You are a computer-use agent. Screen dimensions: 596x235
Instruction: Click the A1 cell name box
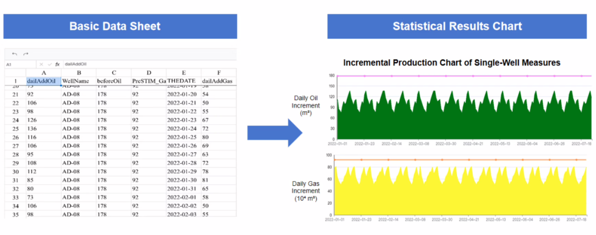click(20, 64)
